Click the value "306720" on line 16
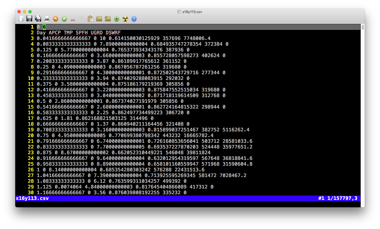380x229 pixels. (x=175, y=113)
